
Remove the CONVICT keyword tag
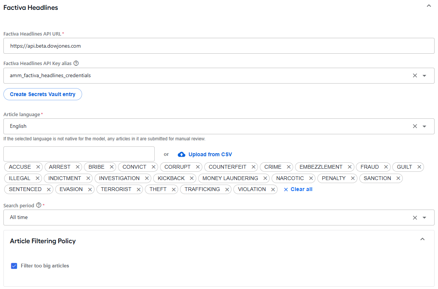[153, 167]
